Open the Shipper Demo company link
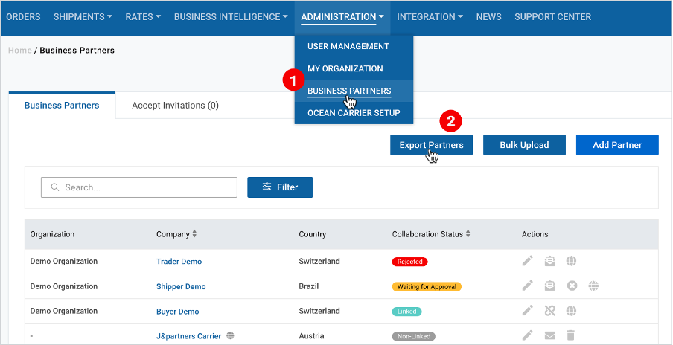 point(181,286)
